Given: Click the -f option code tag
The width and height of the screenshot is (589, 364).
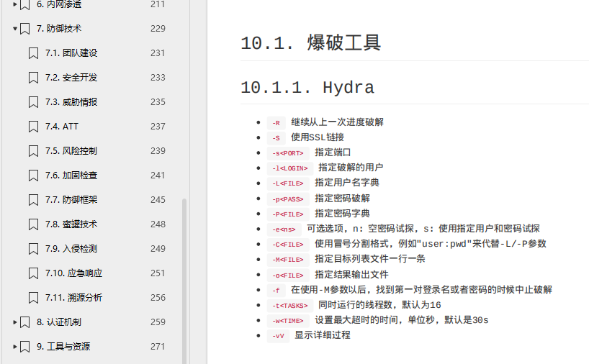Looking at the screenshot, I should (x=276, y=291).
